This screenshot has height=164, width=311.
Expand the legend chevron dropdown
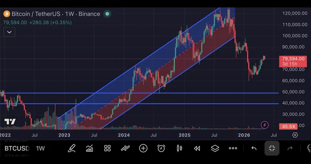pyautogui.click(x=9, y=32)
